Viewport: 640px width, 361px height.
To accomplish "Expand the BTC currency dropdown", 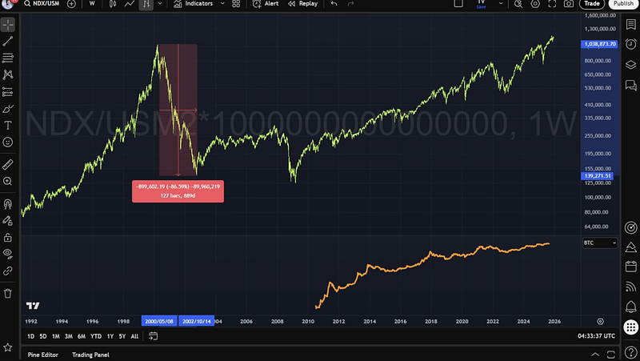I will click(x=599, y=243).
